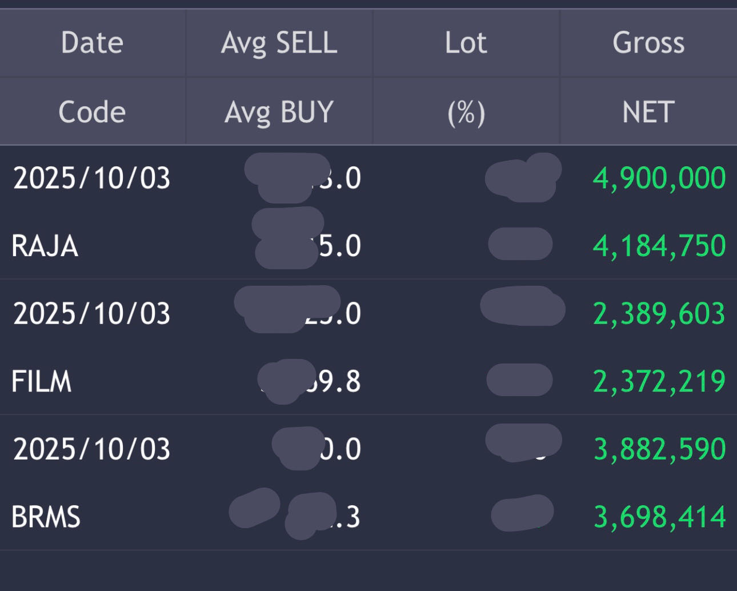Sort by the Date column header

92,43
